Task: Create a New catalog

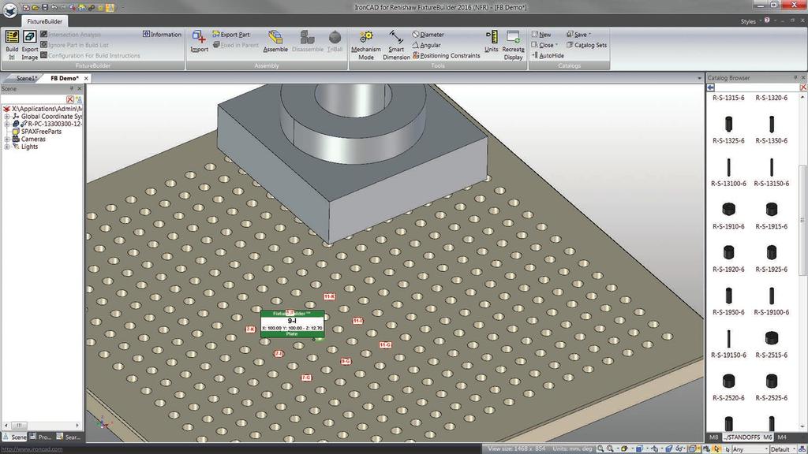Action: (541, 34)
